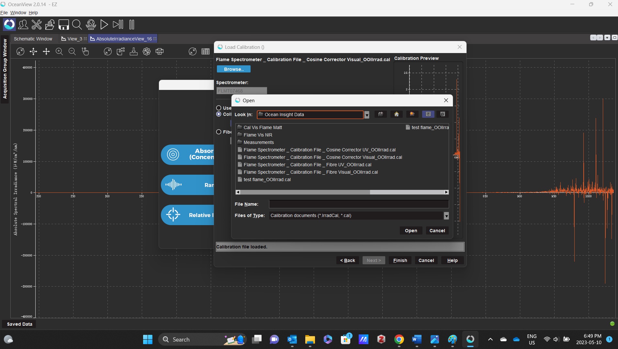Select the 'Fibe' radio button option

[x=219, y=132]
